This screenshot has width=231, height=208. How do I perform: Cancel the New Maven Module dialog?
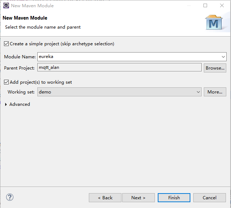(x=210, y=198)
